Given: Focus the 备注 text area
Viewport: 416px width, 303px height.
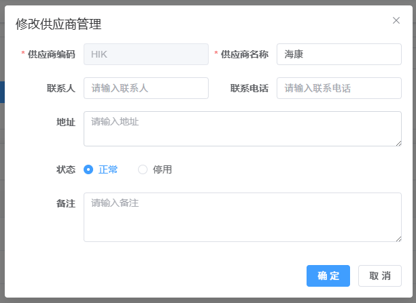Looking at the screenshot, I should (242, 217).
